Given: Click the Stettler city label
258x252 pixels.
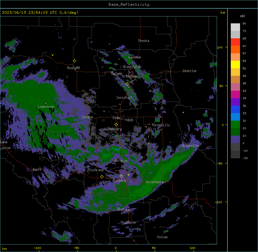Looking at the screenshot, I should coord(190,71).
